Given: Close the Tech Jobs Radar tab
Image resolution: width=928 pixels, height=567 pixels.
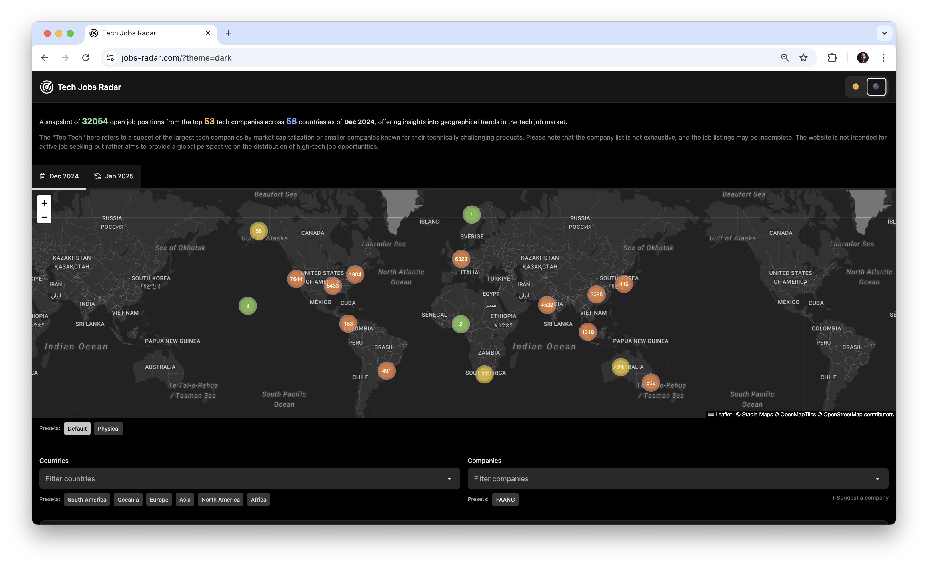Looking at the screenshot, I should [x=207, y=33].
